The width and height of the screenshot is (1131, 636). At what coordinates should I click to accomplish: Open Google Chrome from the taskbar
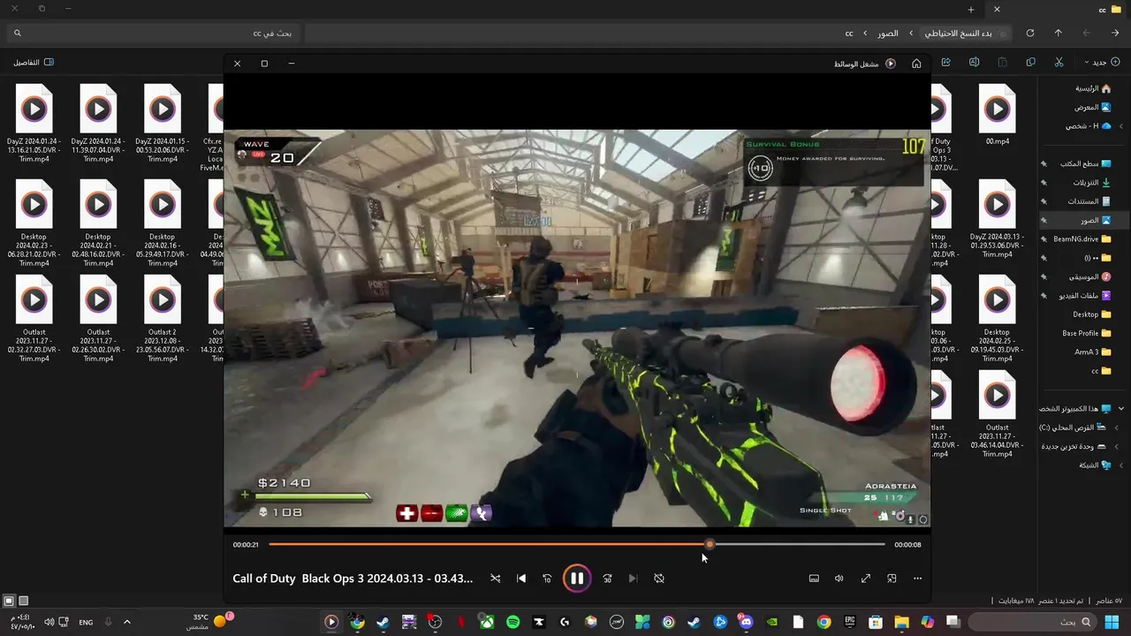pyautogui.click(x=824, y=622)
